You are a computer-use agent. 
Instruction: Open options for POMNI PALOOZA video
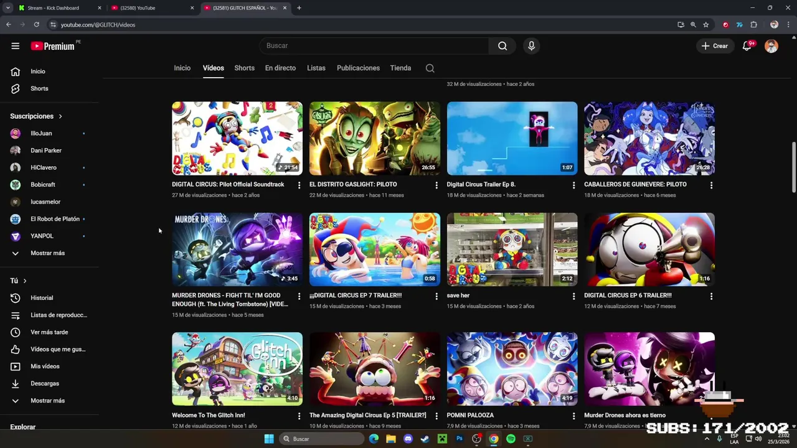[x=573, y=416]
